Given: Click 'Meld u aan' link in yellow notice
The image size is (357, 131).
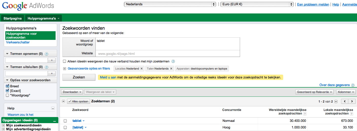Looking at the screenshot, I should click(x=108, y=77).
